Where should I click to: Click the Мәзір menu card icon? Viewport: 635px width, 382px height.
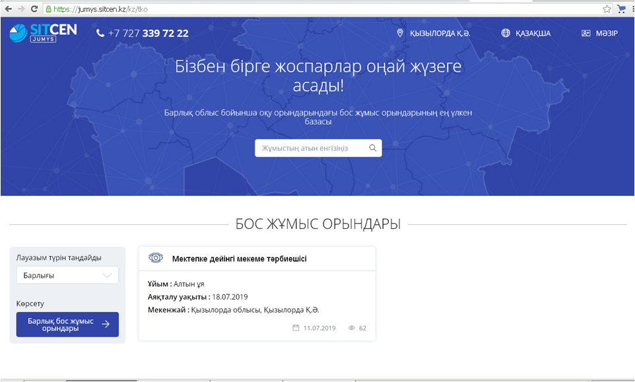pos(585,33)
